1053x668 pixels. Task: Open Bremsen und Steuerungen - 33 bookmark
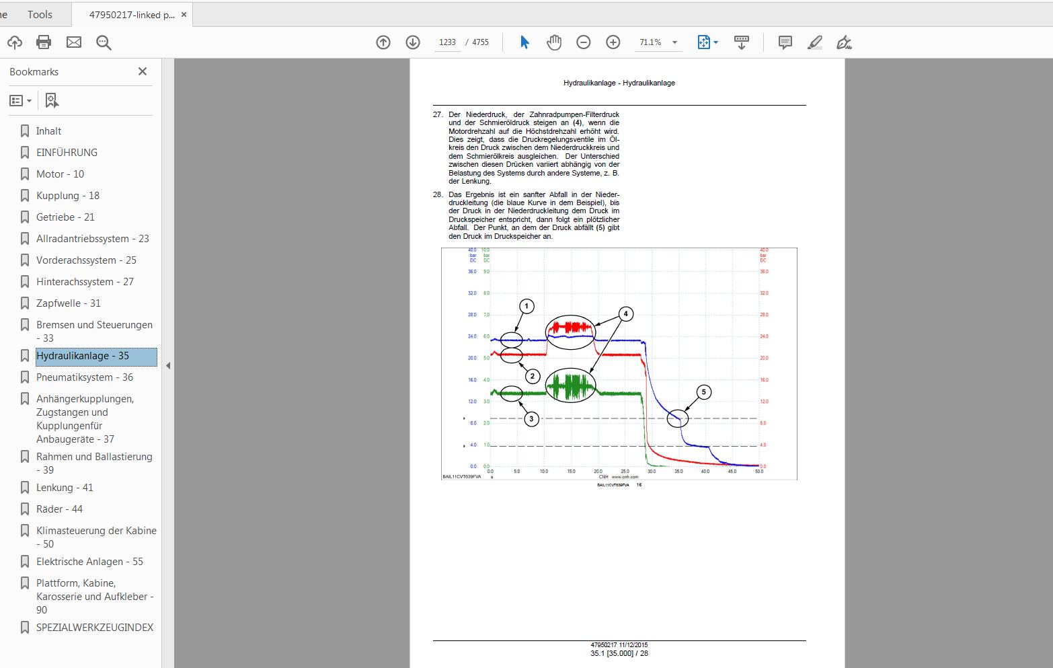[x=94, y=331]
